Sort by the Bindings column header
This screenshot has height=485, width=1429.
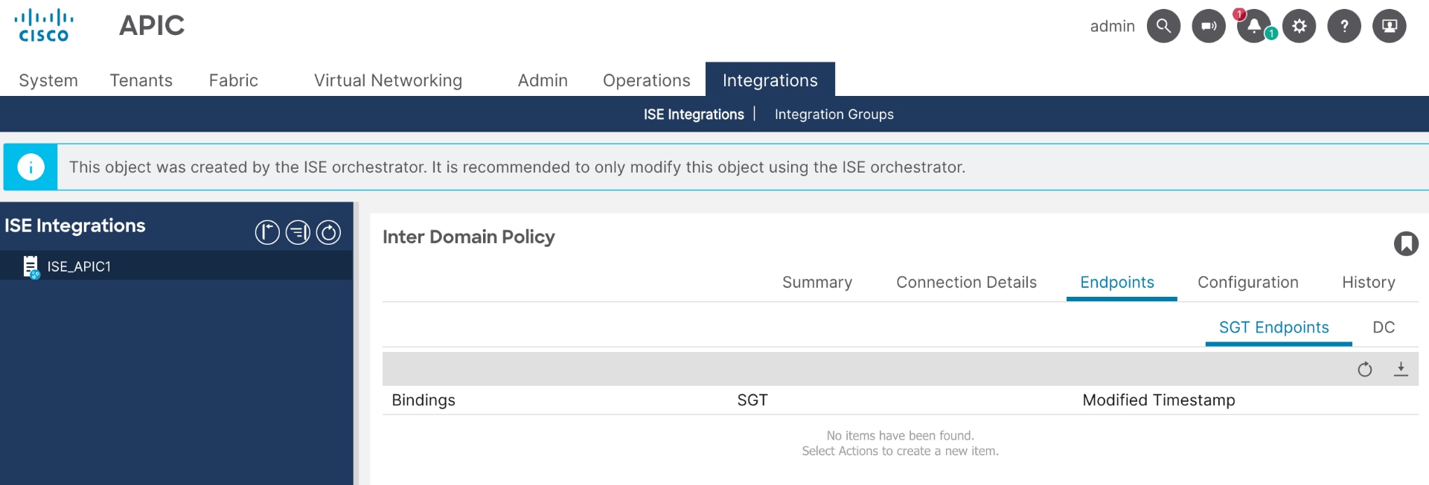(423, 400)
